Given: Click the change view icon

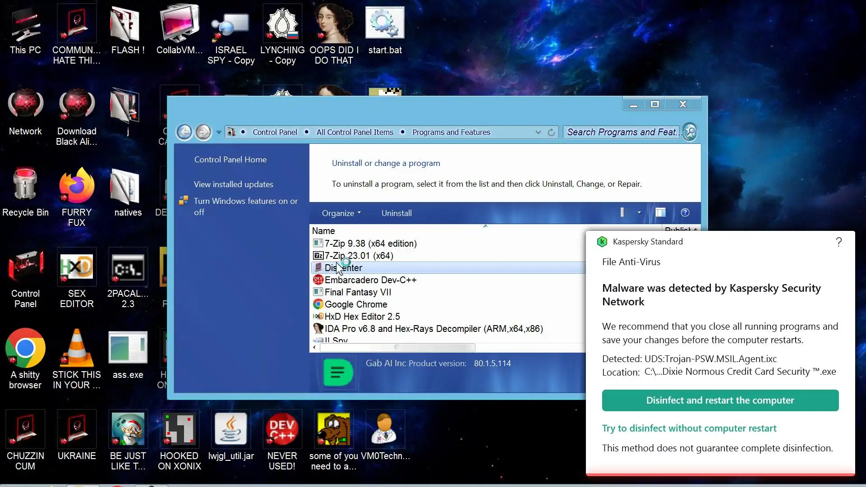Looking at the screenshot, I should [622, 213].
